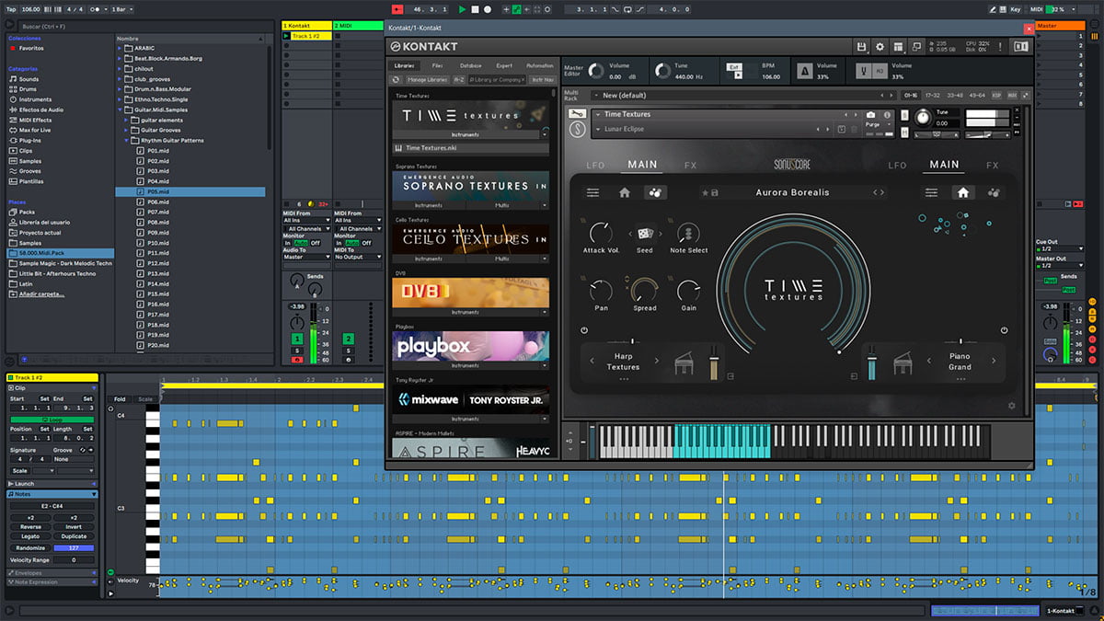Stop playback with Live stop button

tap(475, 9)
